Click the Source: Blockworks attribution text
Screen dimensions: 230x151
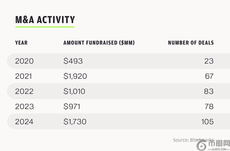193,140
